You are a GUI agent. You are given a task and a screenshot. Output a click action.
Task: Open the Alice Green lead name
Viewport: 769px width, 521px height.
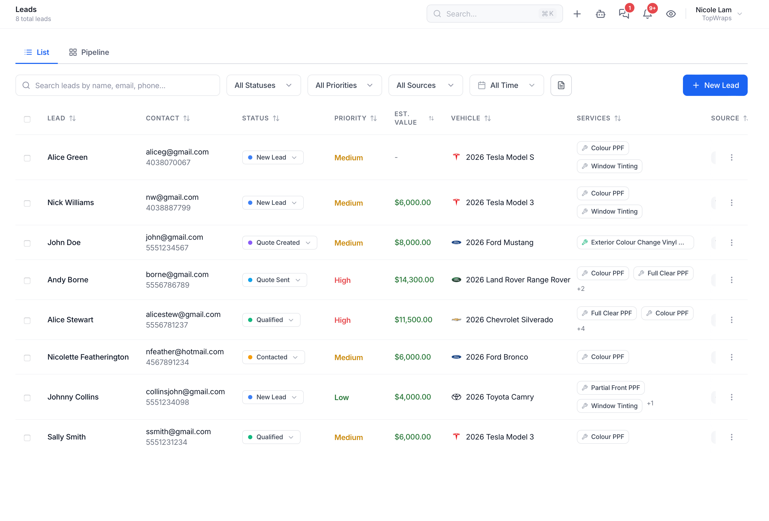(x=67, y=157)
